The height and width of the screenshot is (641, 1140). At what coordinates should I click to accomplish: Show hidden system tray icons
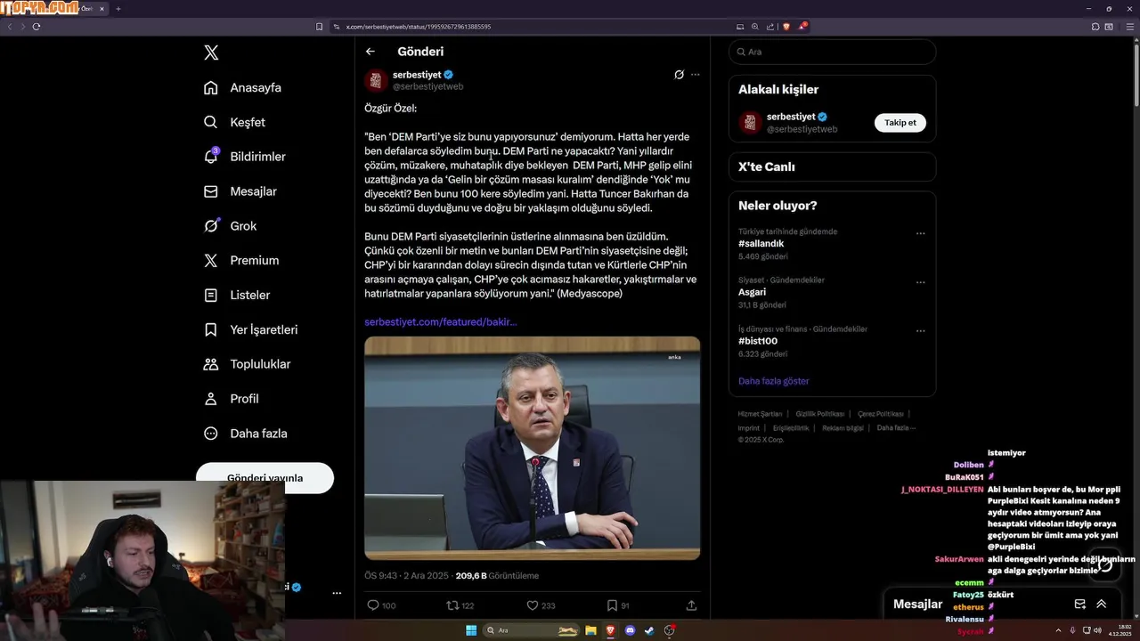point(1058,630)
